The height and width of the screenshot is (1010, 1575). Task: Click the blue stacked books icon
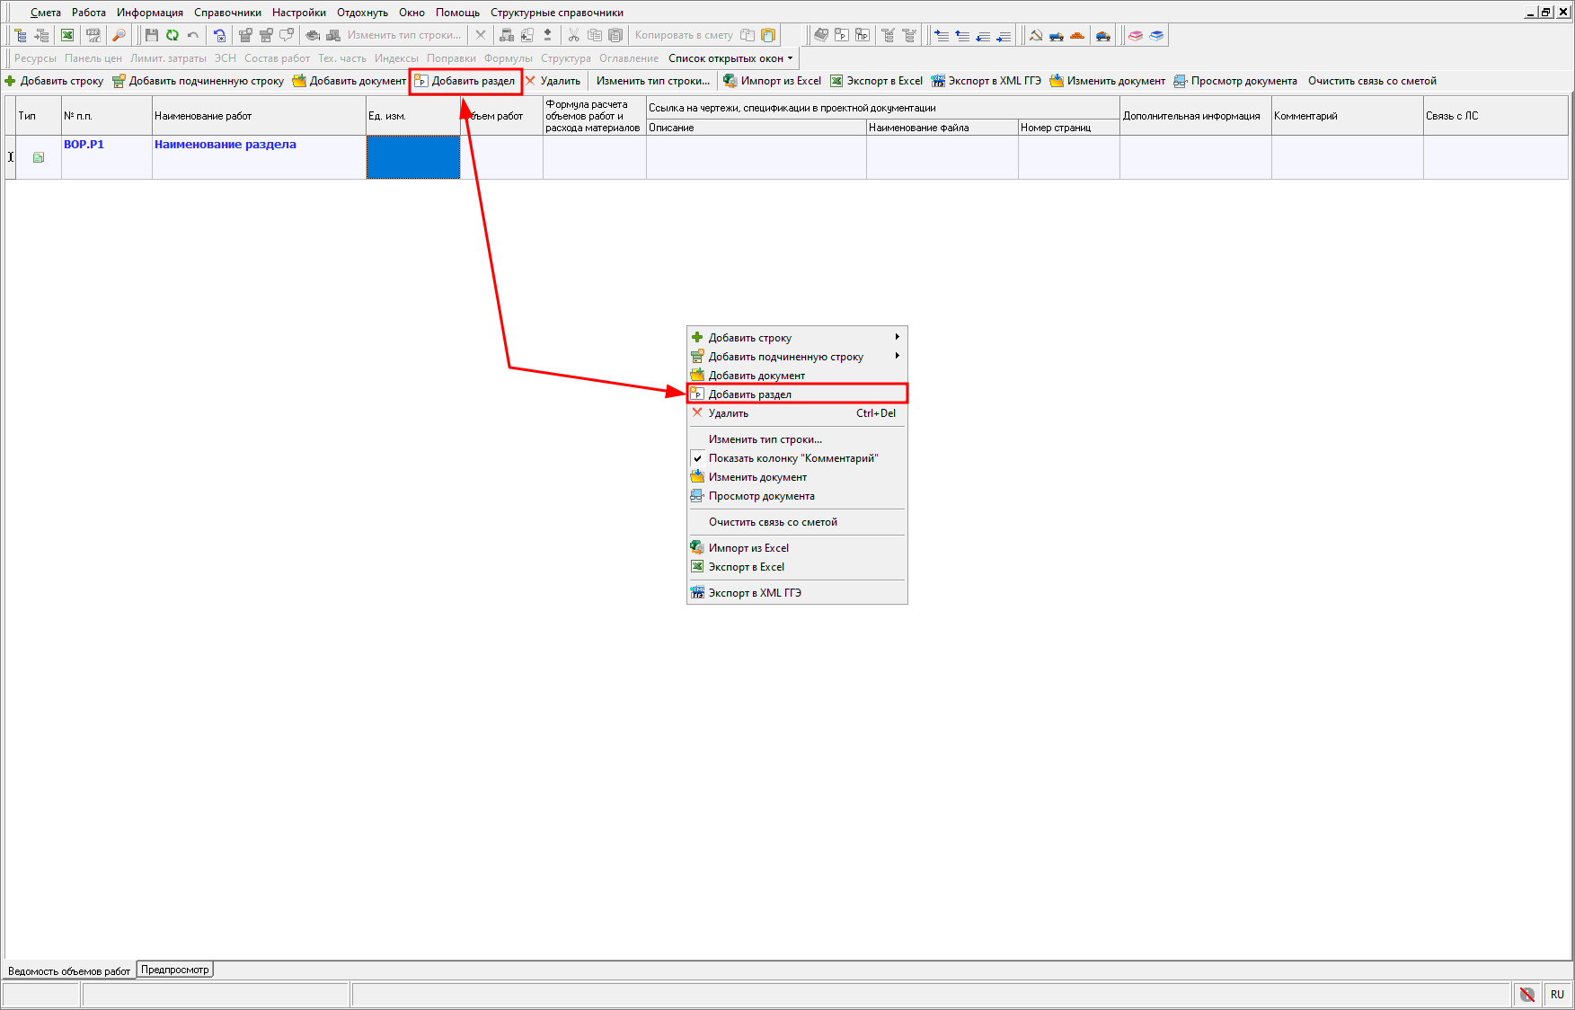[1156, 35]
